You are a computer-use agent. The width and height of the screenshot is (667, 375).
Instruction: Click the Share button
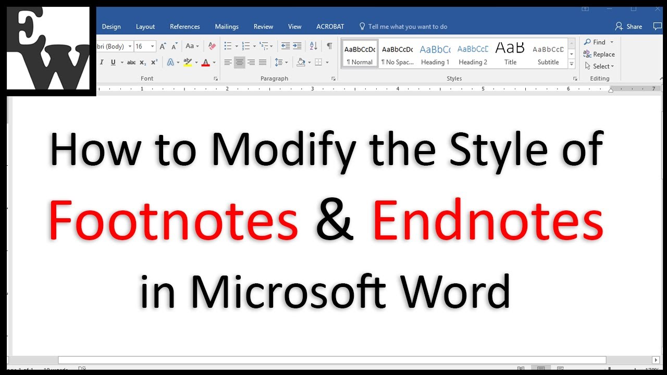coord(628,27)
